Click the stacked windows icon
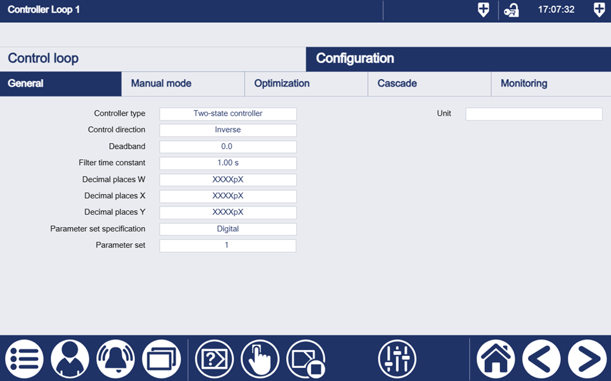Viewport: 611px width, 381px height. click(161, 359)
